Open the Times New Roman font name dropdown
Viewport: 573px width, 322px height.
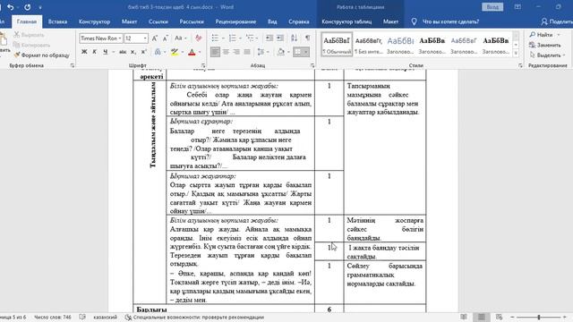pos(119,38)
